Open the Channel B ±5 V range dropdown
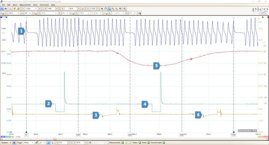Screen dimensions: 269x145 49,13
